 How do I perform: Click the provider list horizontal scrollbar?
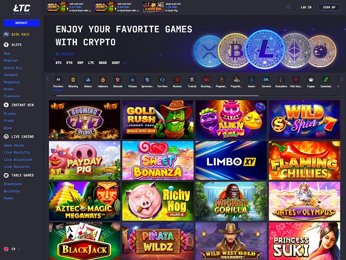(157, 96)
